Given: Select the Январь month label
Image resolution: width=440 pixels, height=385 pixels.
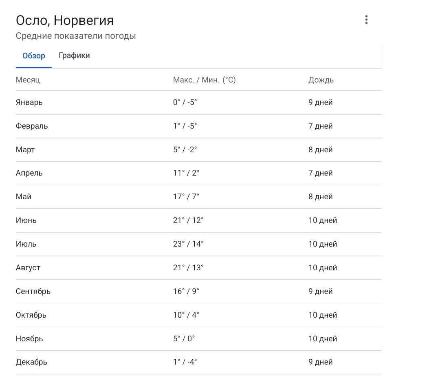Looking at the screenshot, I should pyautogui.click(x=29, y=102).
